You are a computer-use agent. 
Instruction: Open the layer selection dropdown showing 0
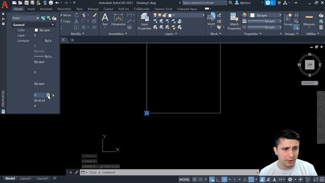click(179, 15)
